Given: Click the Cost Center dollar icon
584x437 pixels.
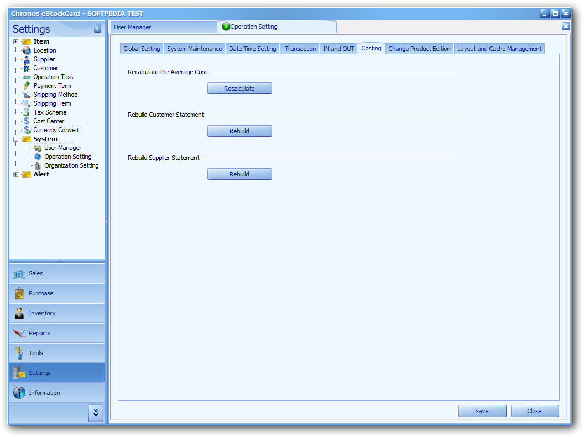Looking at the screenshot, I should 27,121.
